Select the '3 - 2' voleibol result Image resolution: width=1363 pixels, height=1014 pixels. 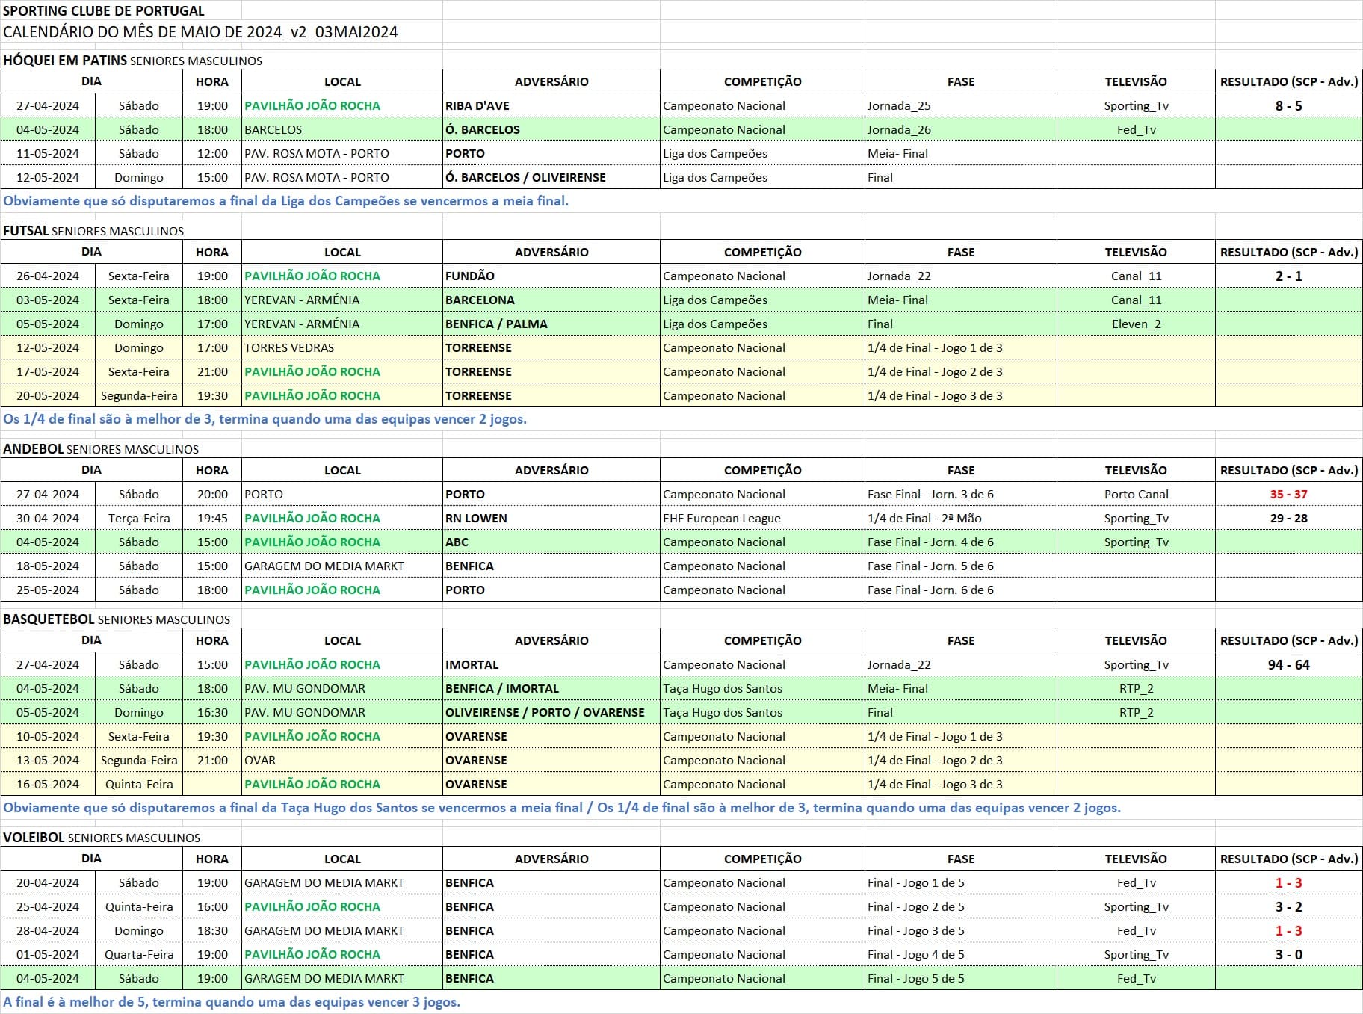1288,906
